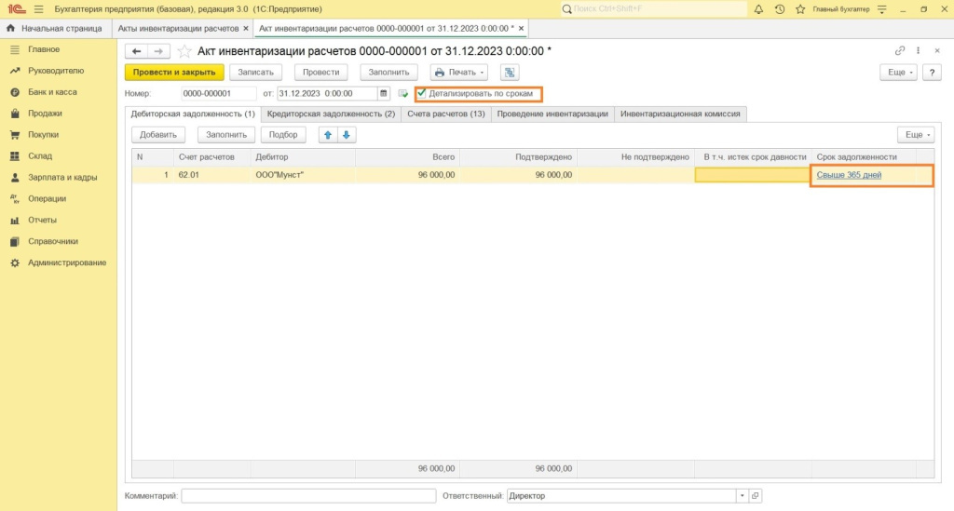
Task: Click the document structure icon next to Печать
Action: 510,72
